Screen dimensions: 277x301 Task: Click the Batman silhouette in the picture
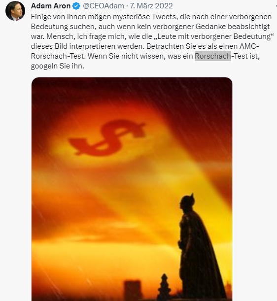click(201, 249)
